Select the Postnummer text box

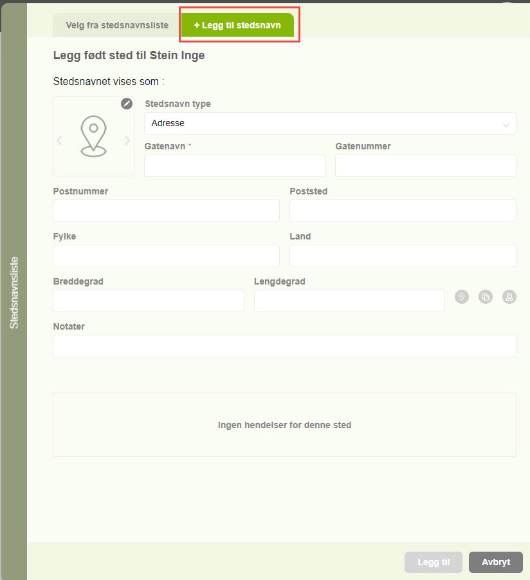[x=166, y=210]
